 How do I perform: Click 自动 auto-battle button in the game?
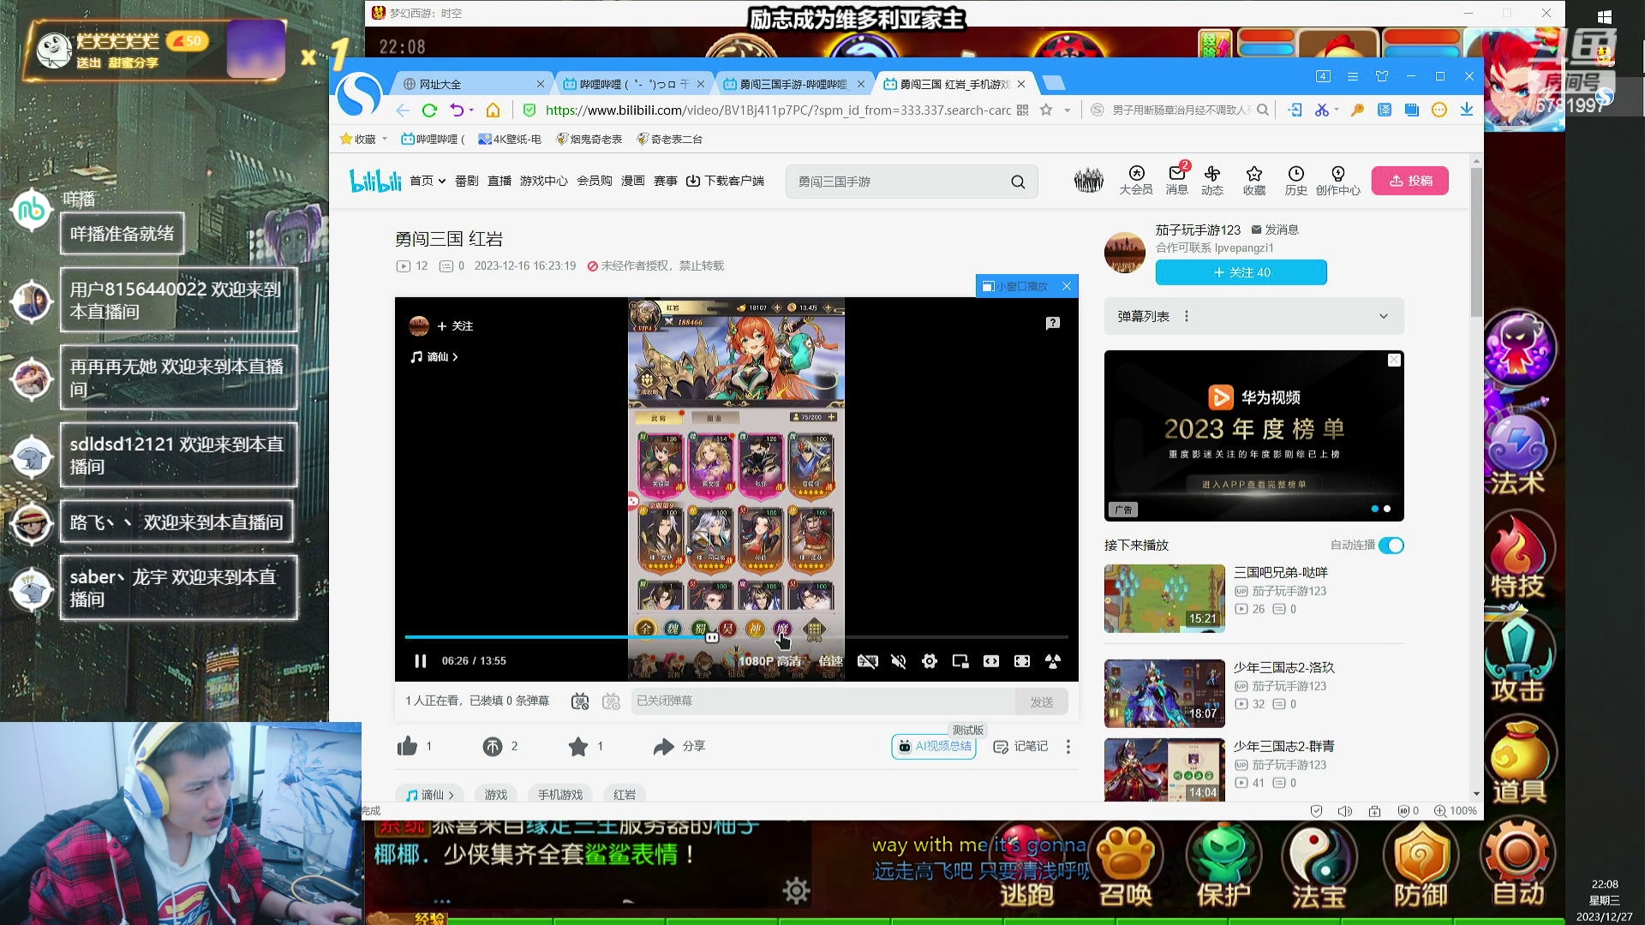[x=1517, y=865]
